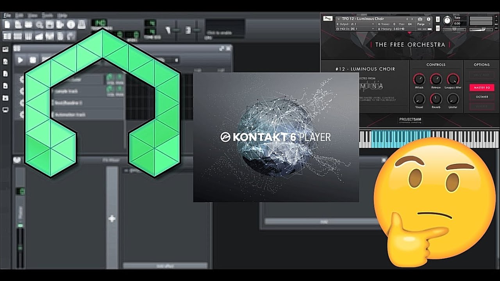
Task: Open the LMMS File menu
Action: (7, 15)
